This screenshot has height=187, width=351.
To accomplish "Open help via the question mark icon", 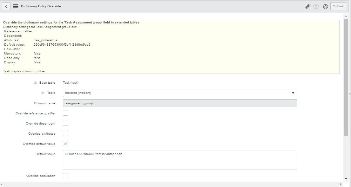I will (x=316, y=6).
